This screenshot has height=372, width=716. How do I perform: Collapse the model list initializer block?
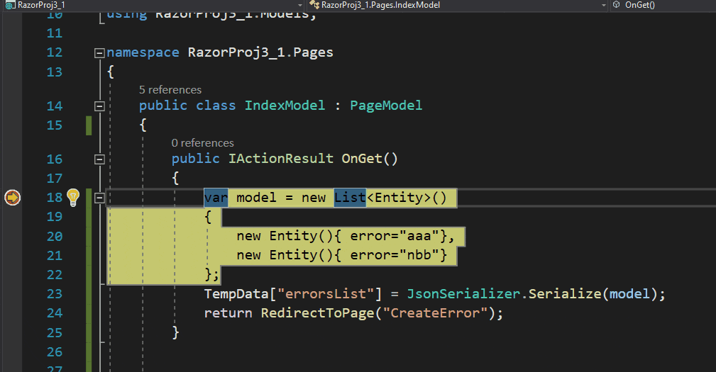(x=99, y=198)
